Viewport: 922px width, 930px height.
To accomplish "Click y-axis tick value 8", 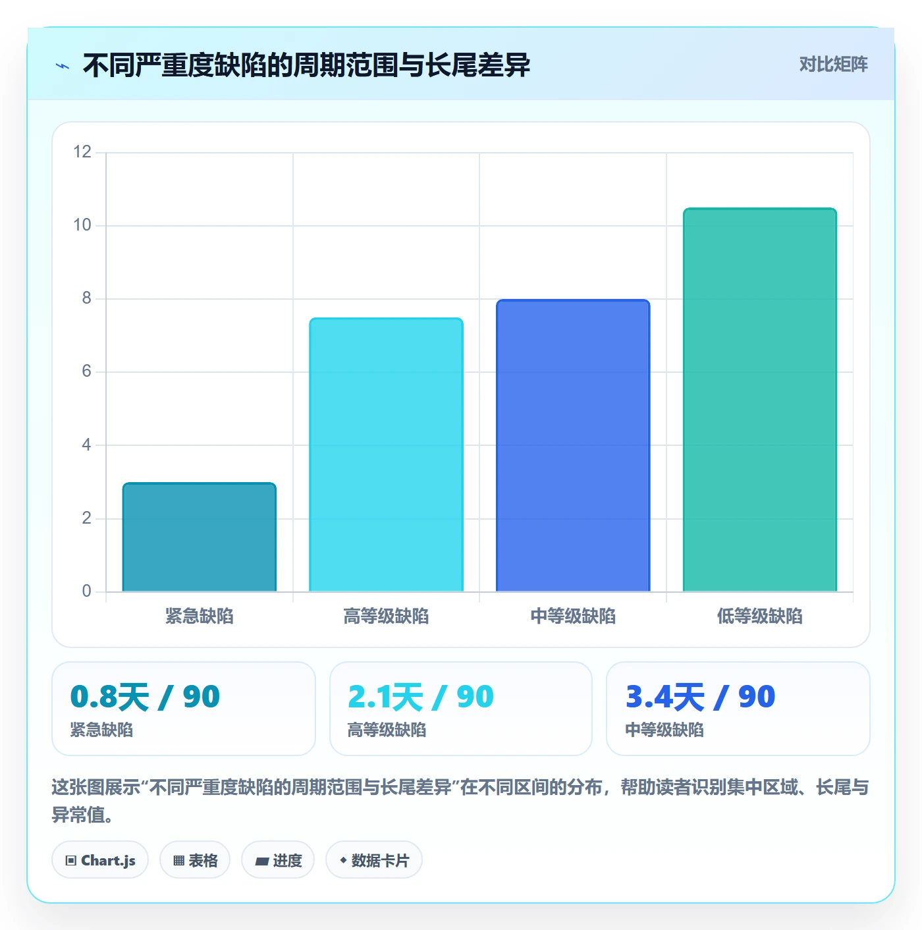I will [x=87, y=298].
